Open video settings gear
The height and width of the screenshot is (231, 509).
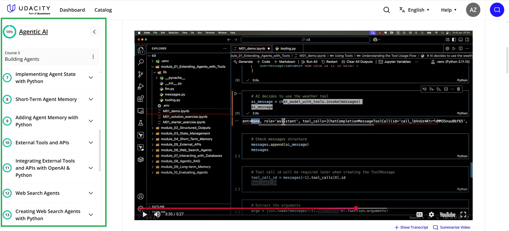click(x=431, y=214)
